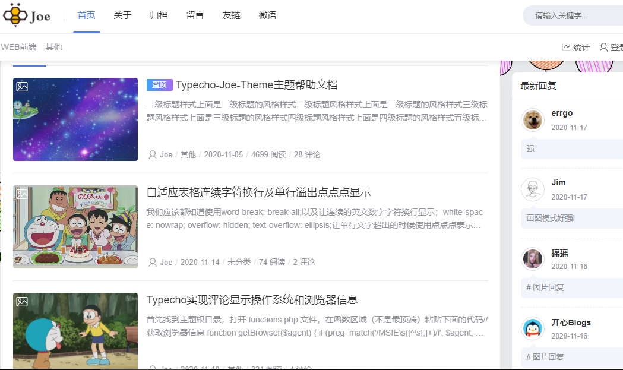
Task: Click author person icon beside Joe on first article
Action: click(x=151, y=154)
